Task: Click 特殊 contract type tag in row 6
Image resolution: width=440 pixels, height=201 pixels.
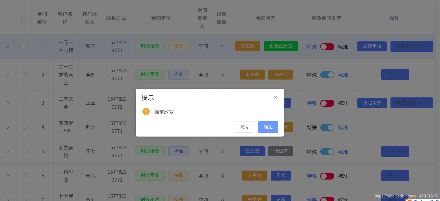Action: 179,175
